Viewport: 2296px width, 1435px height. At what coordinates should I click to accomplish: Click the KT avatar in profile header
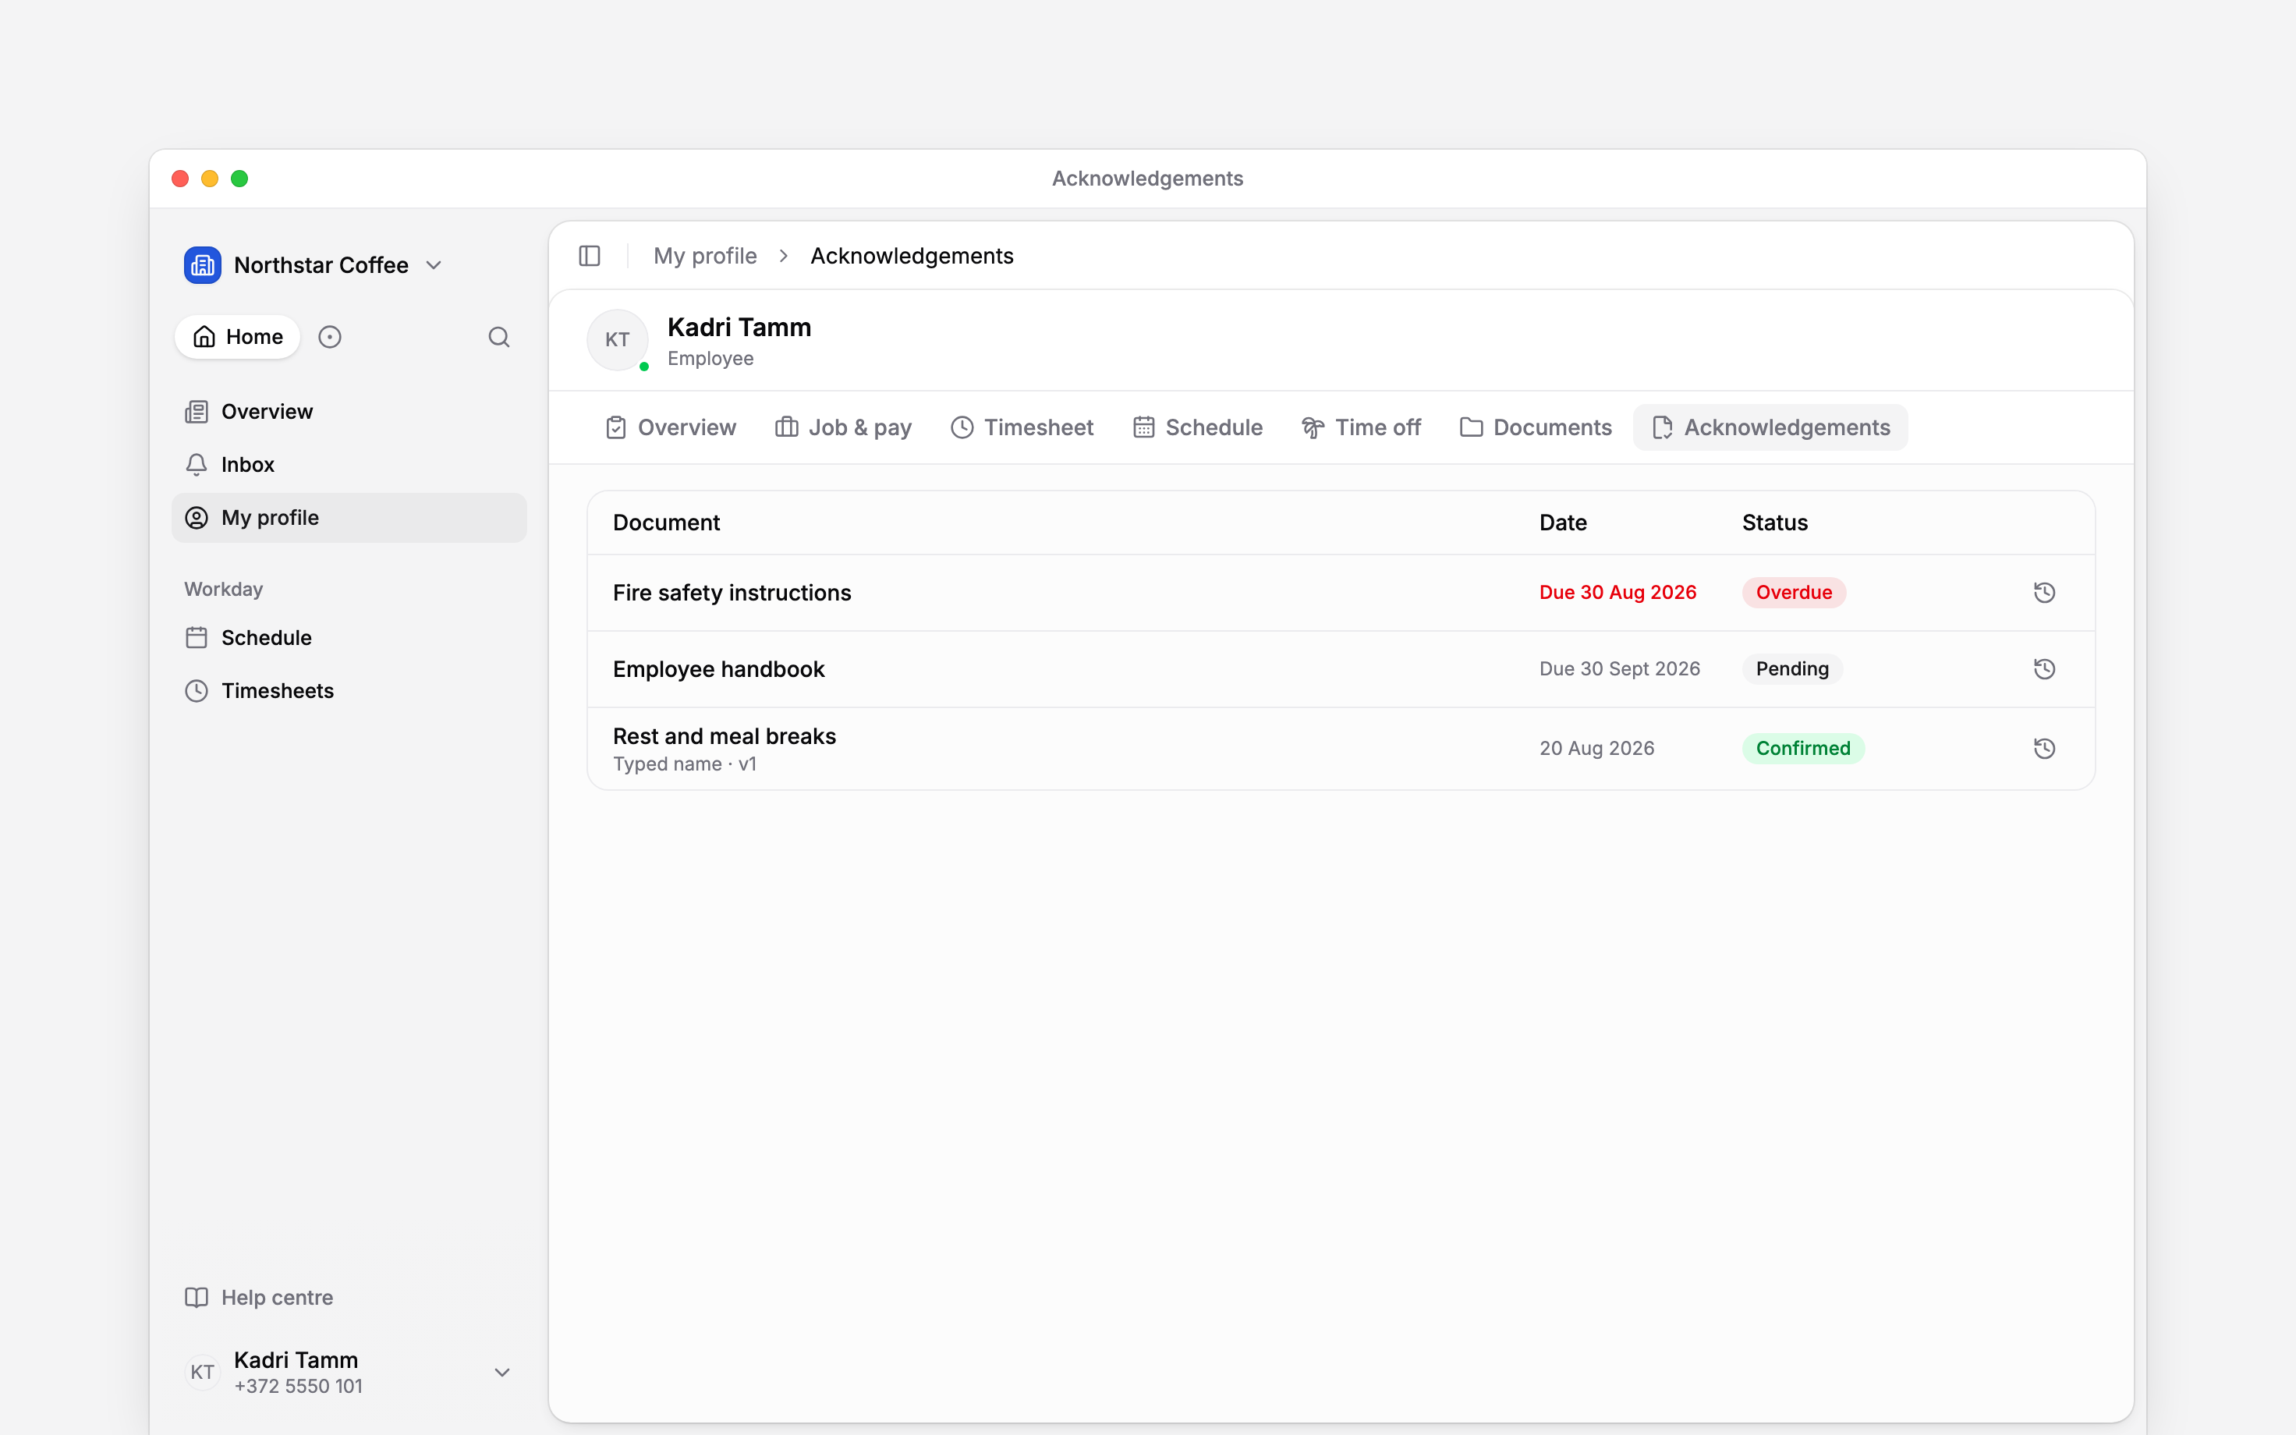tap(618, 340)
